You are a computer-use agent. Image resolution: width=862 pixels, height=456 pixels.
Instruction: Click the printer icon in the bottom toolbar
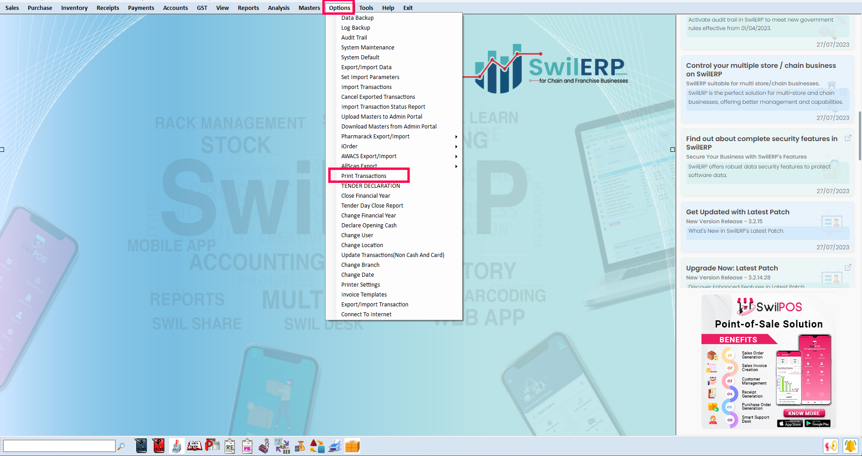coord(335,446)
